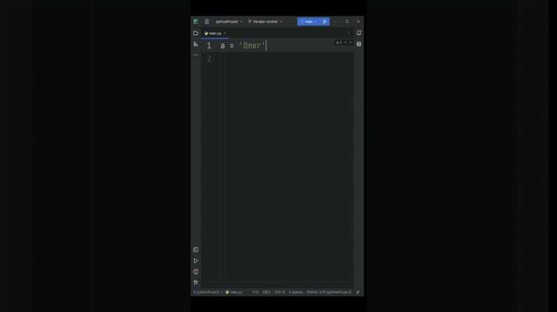
Task: Click line number 1 in the gutter
Action: tap(209, 46)
